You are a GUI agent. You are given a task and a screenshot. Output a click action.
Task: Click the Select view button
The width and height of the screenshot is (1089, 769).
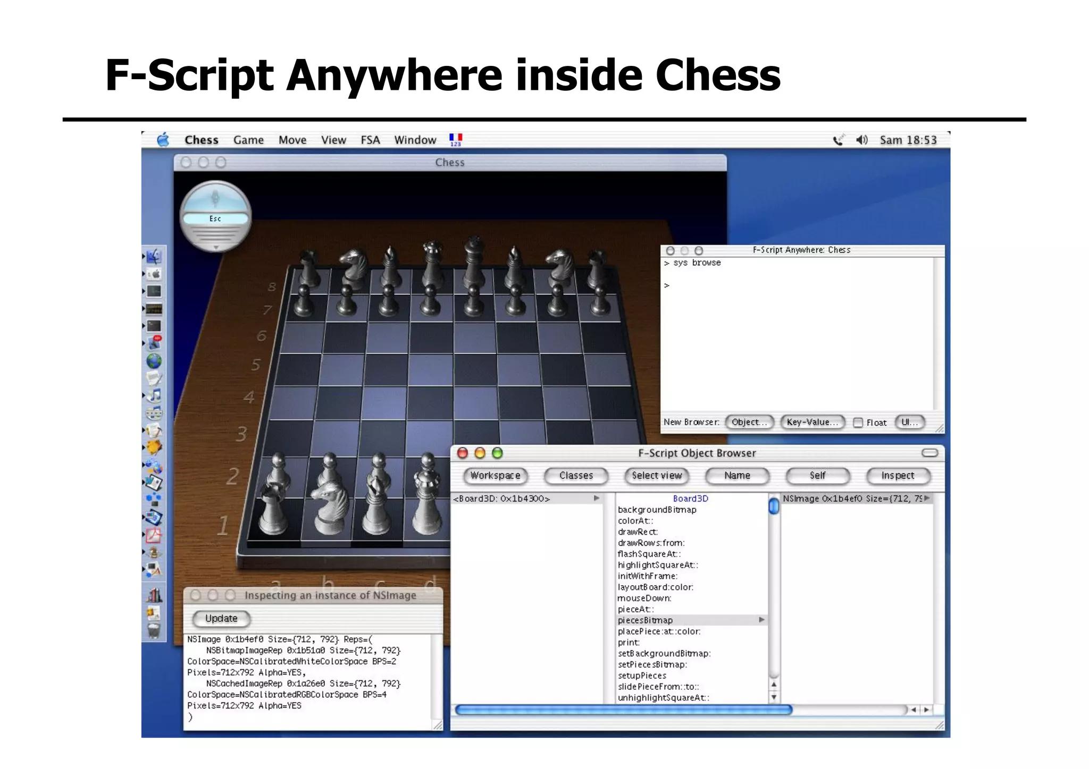657,476
